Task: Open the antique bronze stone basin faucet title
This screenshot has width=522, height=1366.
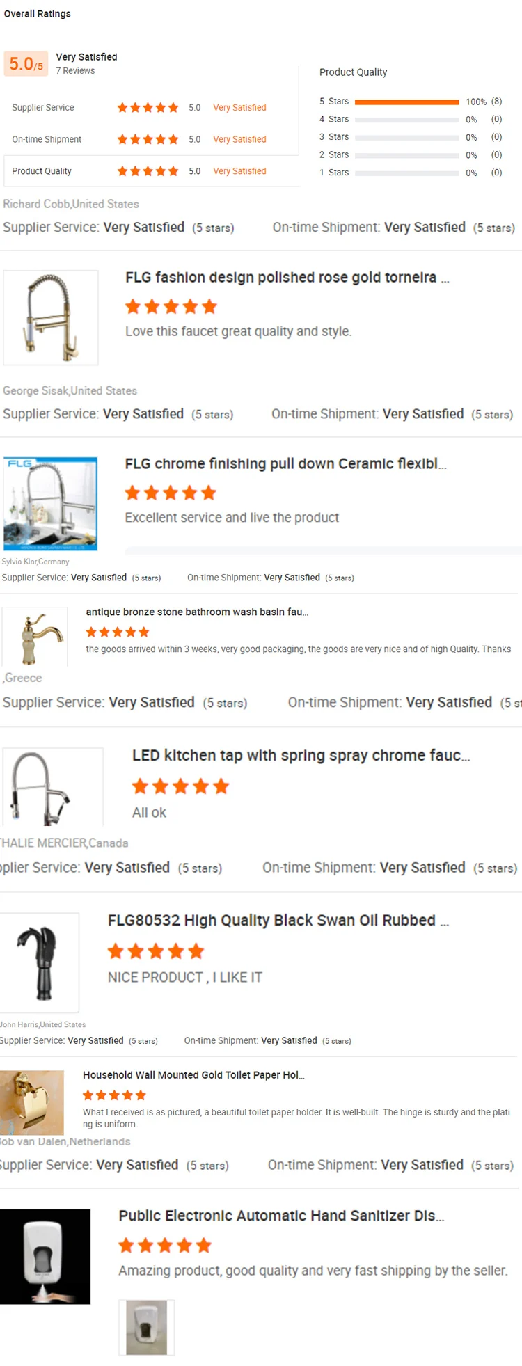Action: click(x=197, y=612)
